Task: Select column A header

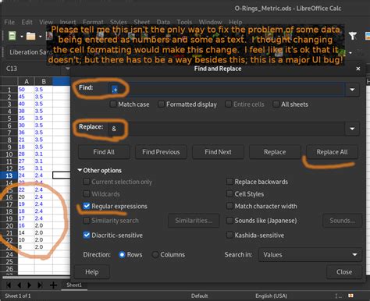Action: pyautogui.click(x=27, y=81)
